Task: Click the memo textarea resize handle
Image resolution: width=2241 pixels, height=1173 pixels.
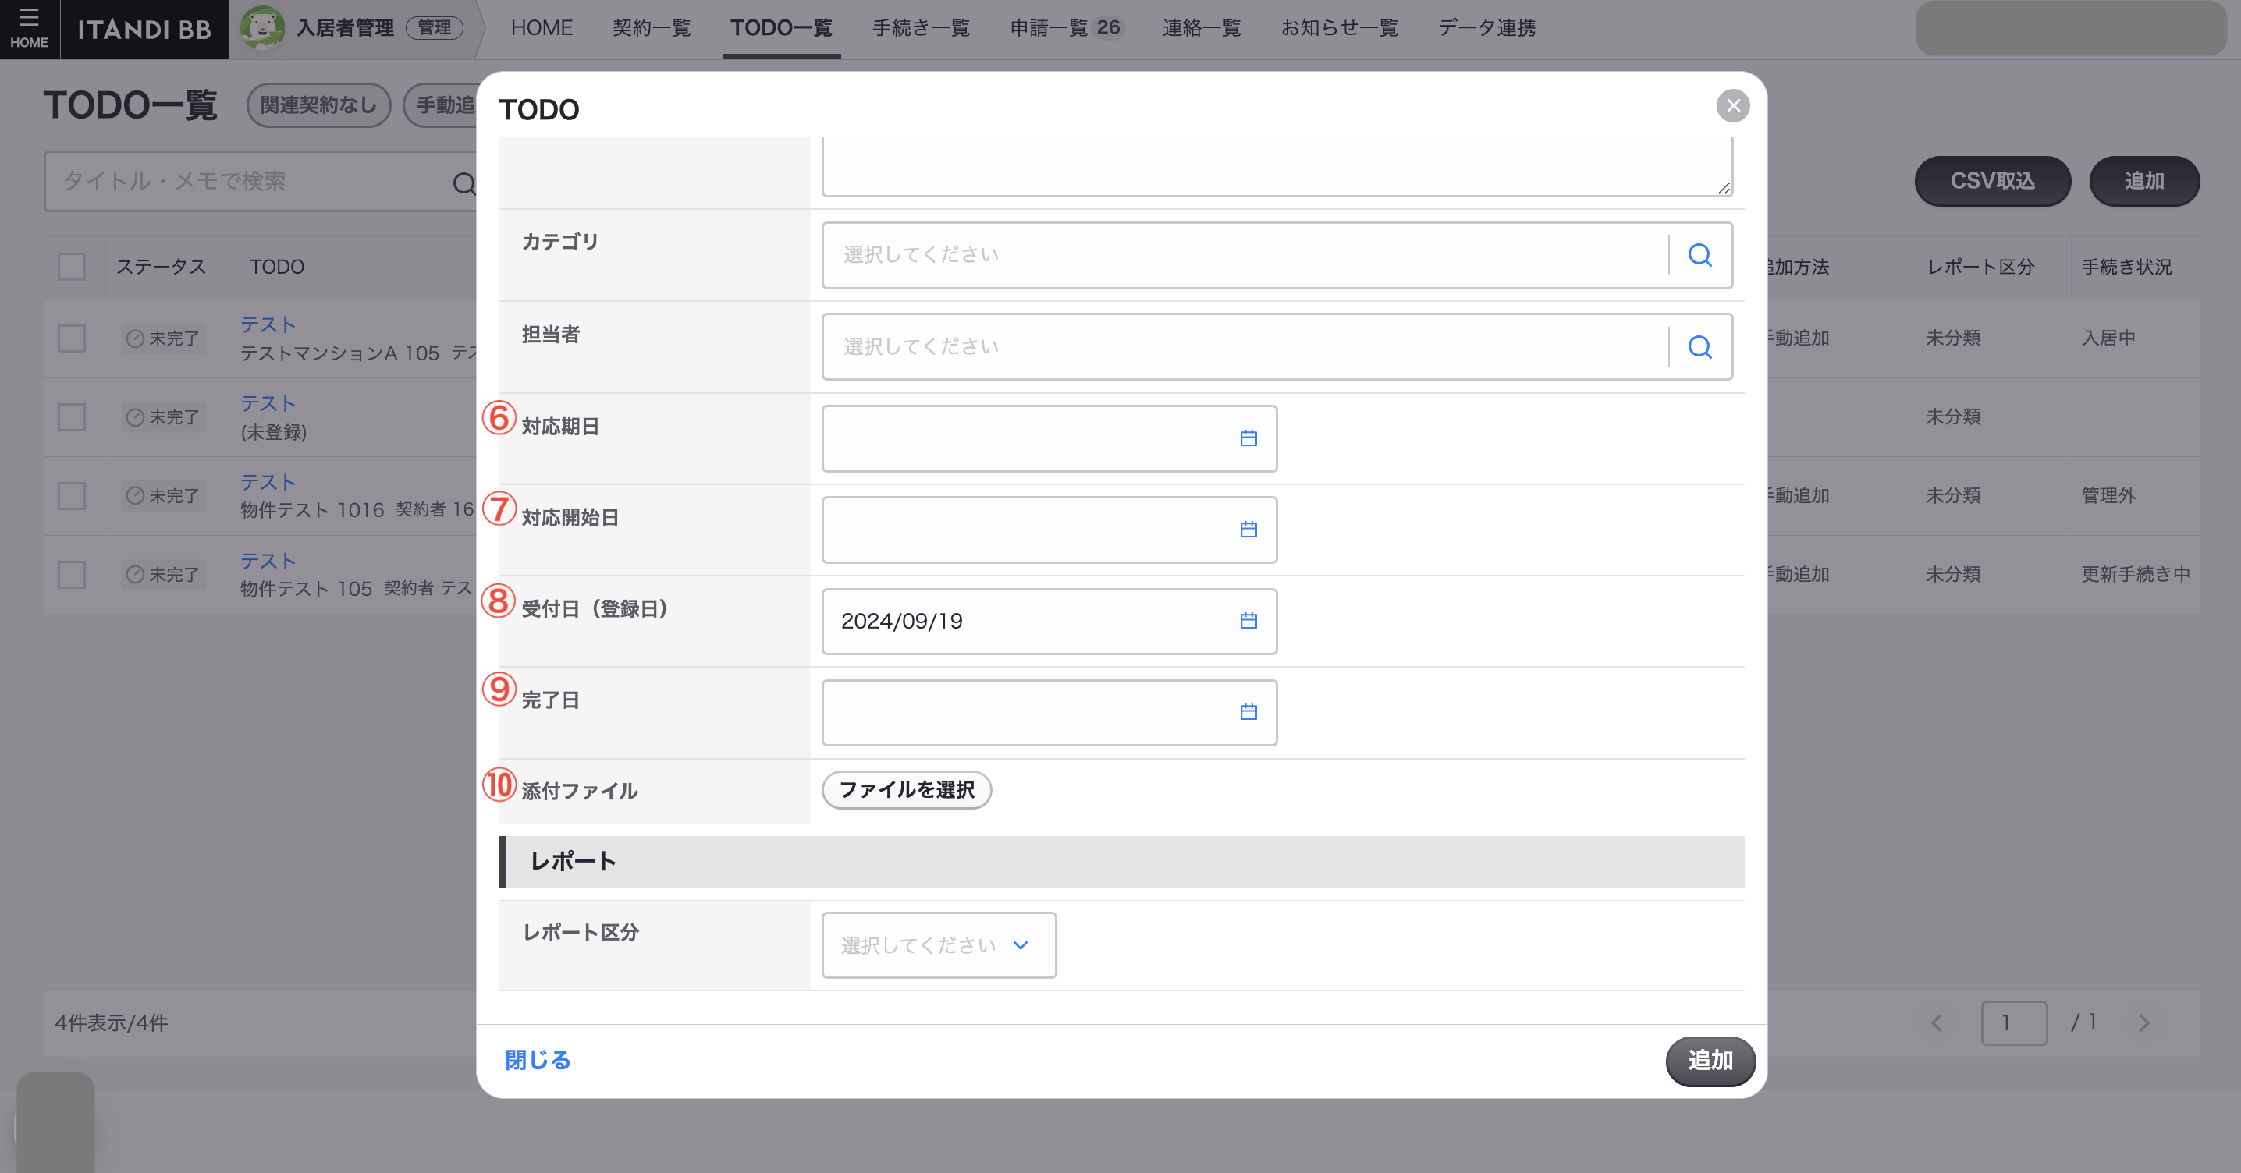Action: click(x=1724, y=187)
